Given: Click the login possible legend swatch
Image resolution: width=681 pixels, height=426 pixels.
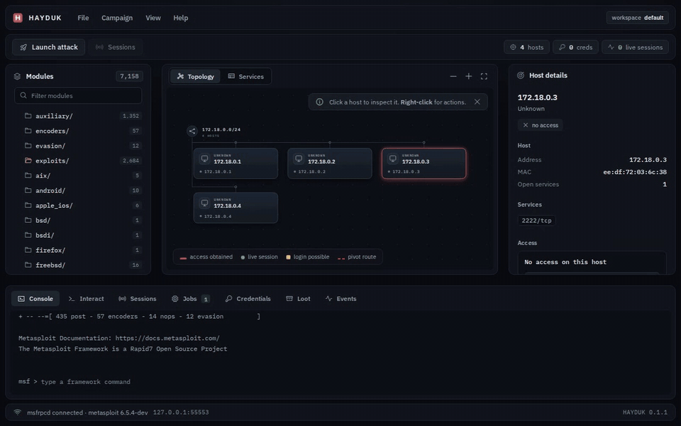Looking at the screenshot, I should tap(289, 257).
